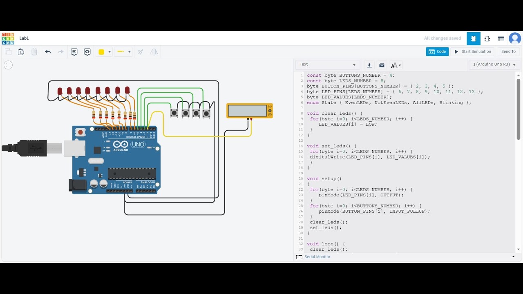
Task: Click the Arduino reset button
Action: (80, 132)
